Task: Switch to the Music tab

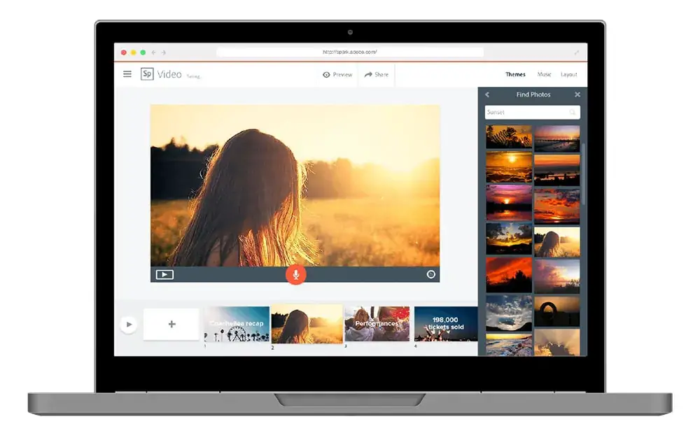Action: (544, 75)
